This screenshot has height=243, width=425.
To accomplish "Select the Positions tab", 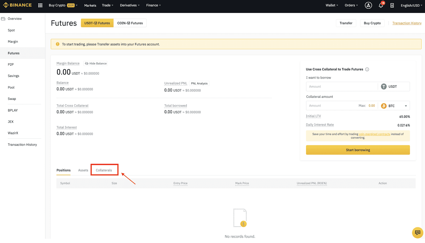I will coord(63,170).
